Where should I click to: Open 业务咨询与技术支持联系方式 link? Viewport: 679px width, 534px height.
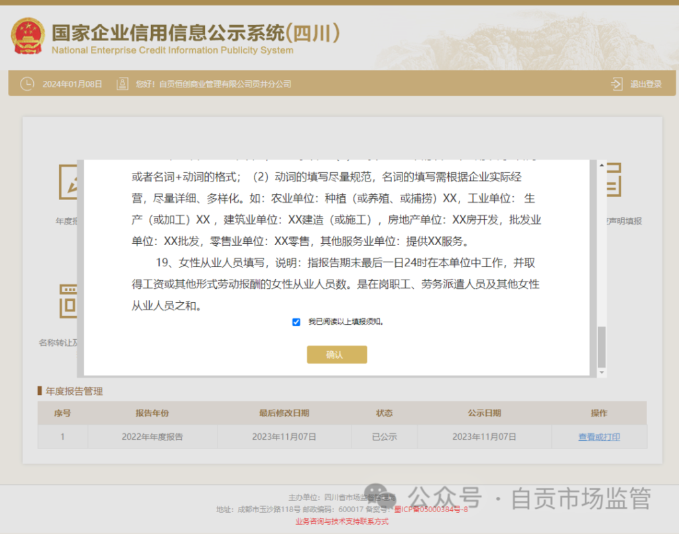tap(341, 521)
